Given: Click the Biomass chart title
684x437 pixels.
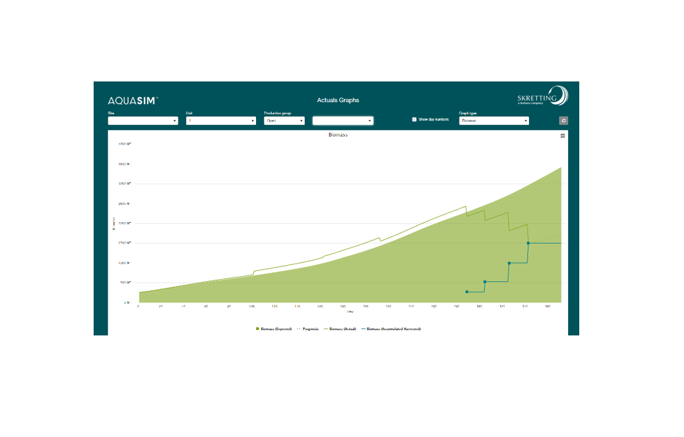Looking at the screenshot, I should tap(338, 135).
